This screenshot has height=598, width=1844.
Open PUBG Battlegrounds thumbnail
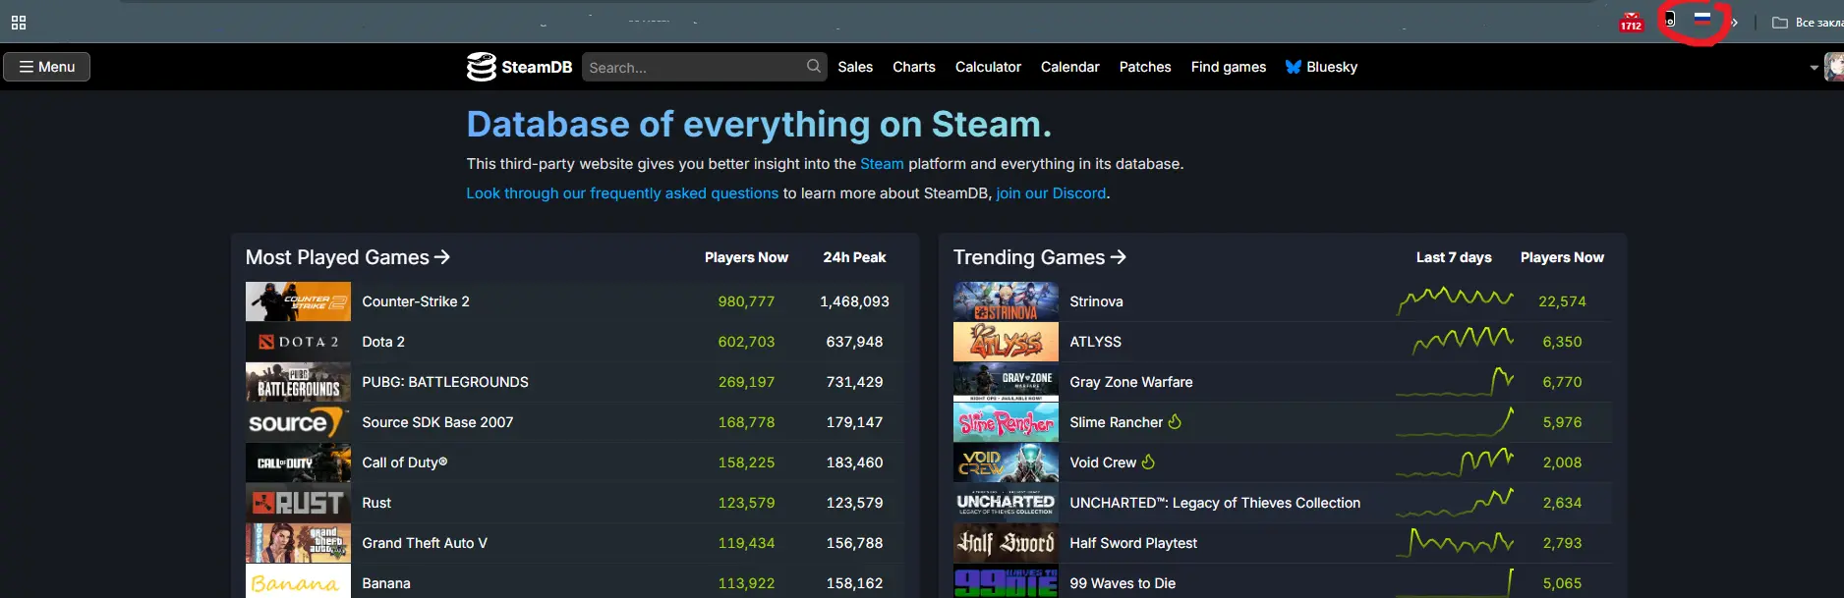[298, 382]
